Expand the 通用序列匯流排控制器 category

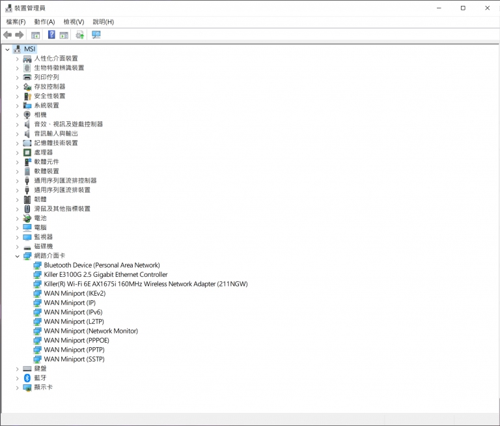click(x=17, y=181)
